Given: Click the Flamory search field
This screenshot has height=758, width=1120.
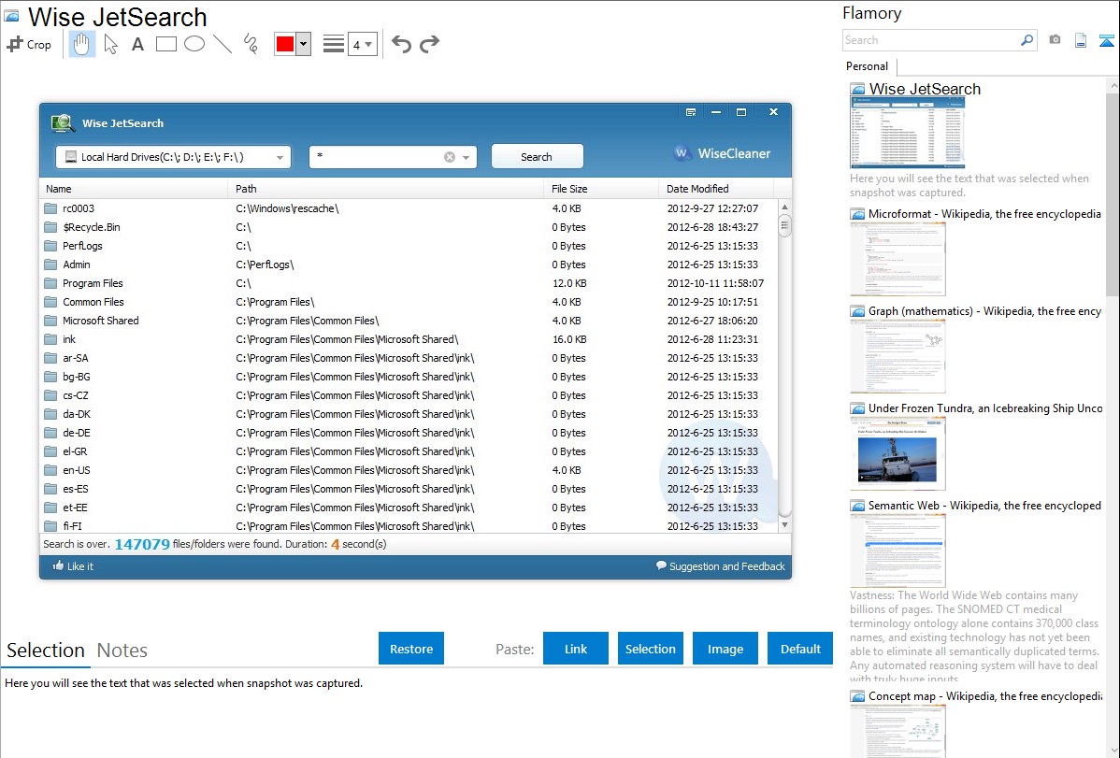Looking at the screenshot, I should tap(930, 40).
